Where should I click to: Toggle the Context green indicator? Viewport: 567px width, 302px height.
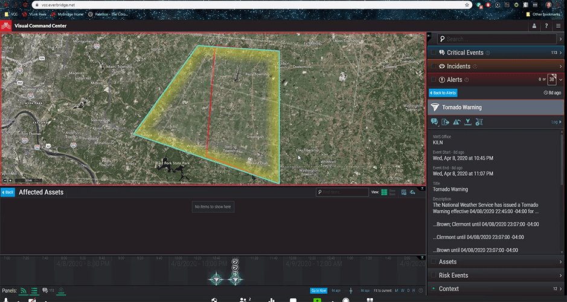433,289
